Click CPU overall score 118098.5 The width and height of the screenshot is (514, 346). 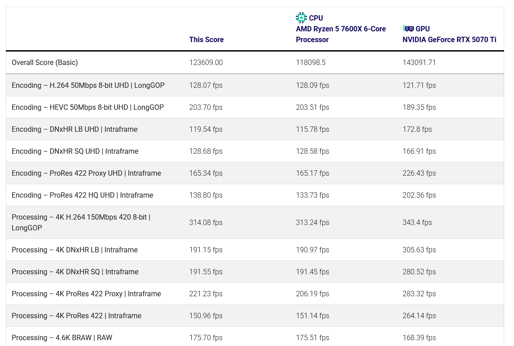[x=311, y=62]
